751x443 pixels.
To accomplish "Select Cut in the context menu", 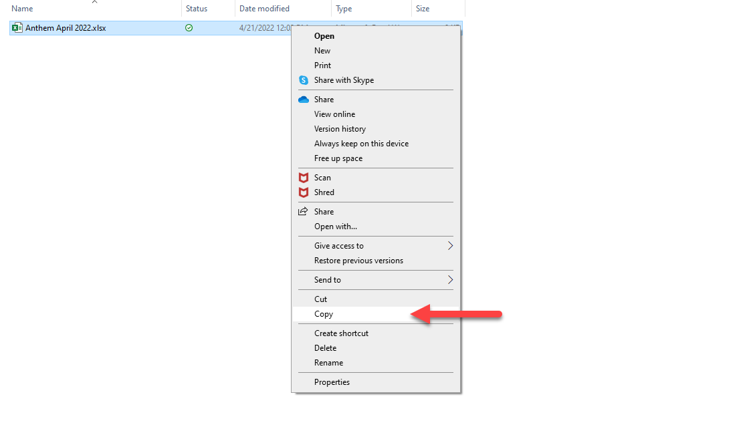I will point(321,299).
